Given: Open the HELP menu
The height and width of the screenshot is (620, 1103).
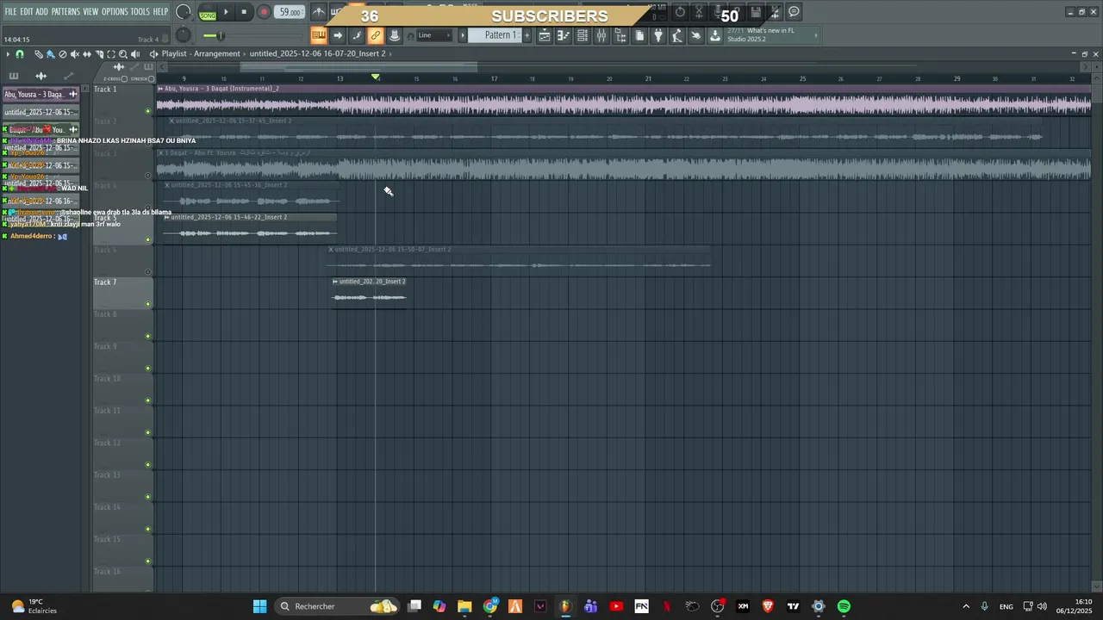Looking at the screenshot, I should [160, 12].
